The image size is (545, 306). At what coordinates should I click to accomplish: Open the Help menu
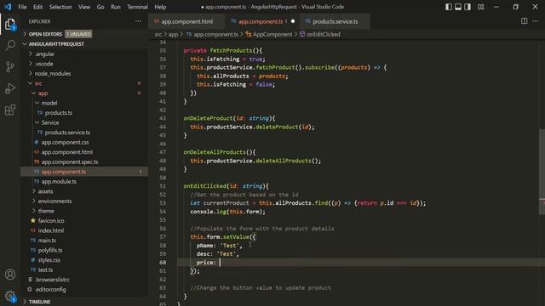click(160, 7)
